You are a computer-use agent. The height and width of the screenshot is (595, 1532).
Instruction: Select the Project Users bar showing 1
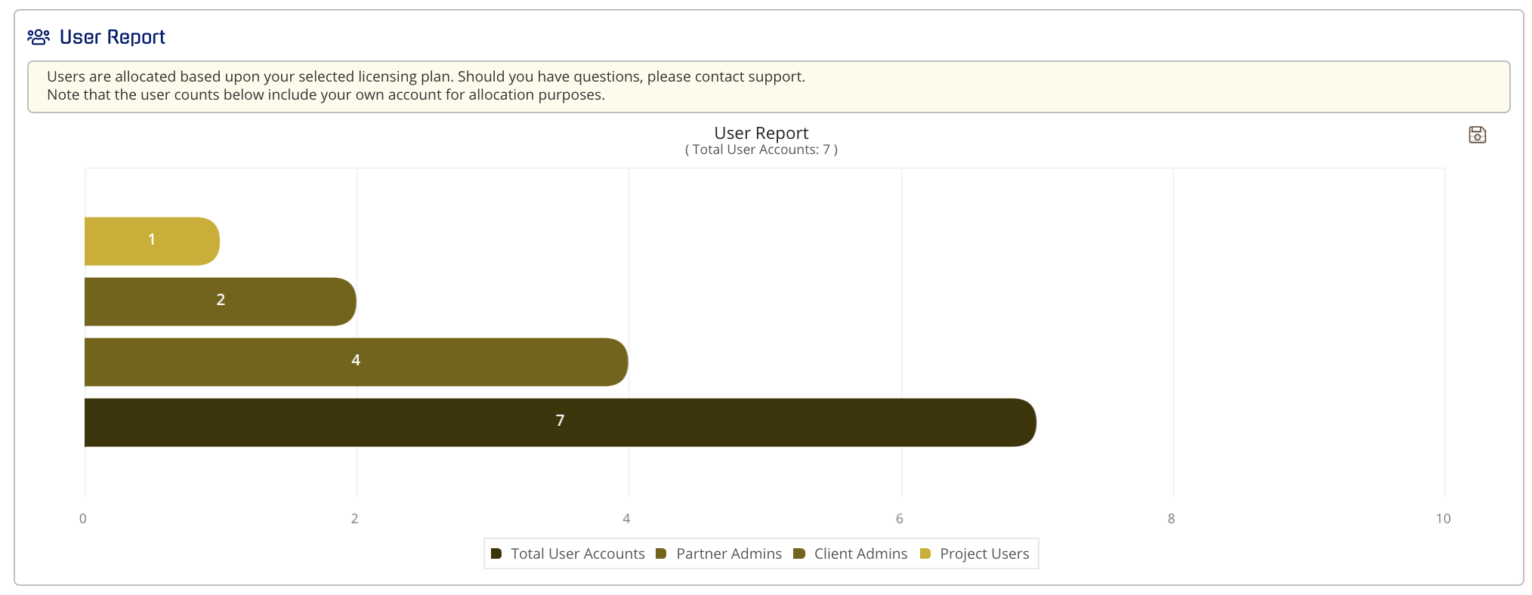[x=152, y=241]
